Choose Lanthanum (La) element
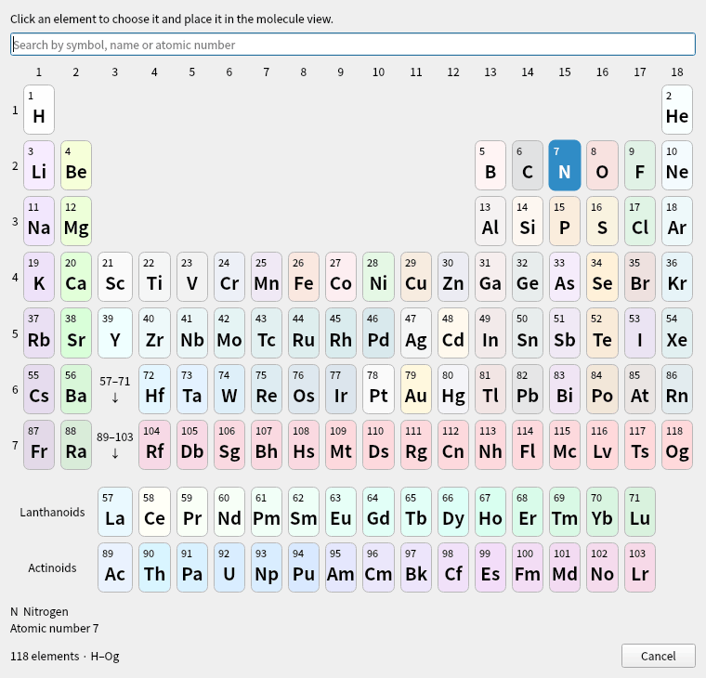Viewport: 706px width, 678px height. [x=115, y=512]
